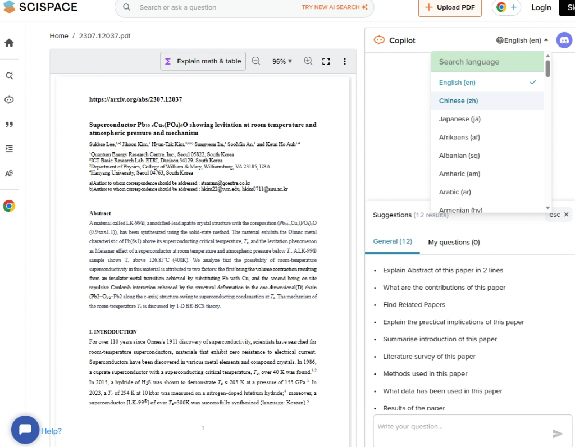The width and height of the screenshot is (575, 447).
Task: Go to Home breadcrumb link
Action: point(59,36)
